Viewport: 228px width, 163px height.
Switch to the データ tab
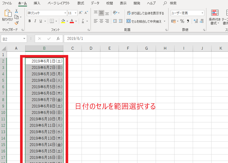click(x=95, y=3)
